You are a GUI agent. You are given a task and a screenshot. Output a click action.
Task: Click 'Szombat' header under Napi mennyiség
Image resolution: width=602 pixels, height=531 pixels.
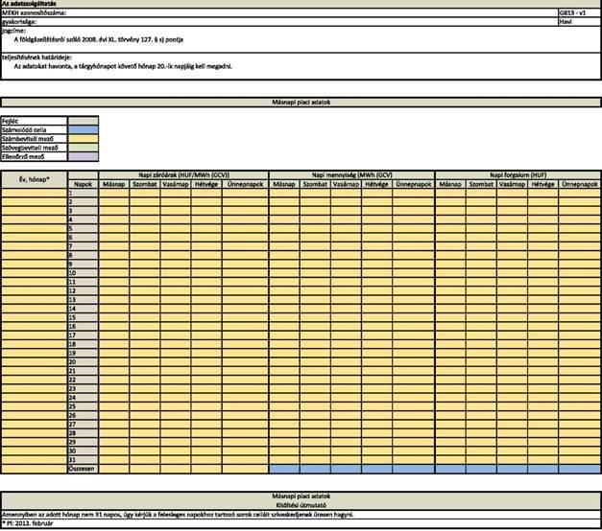(x=315, y=184)
